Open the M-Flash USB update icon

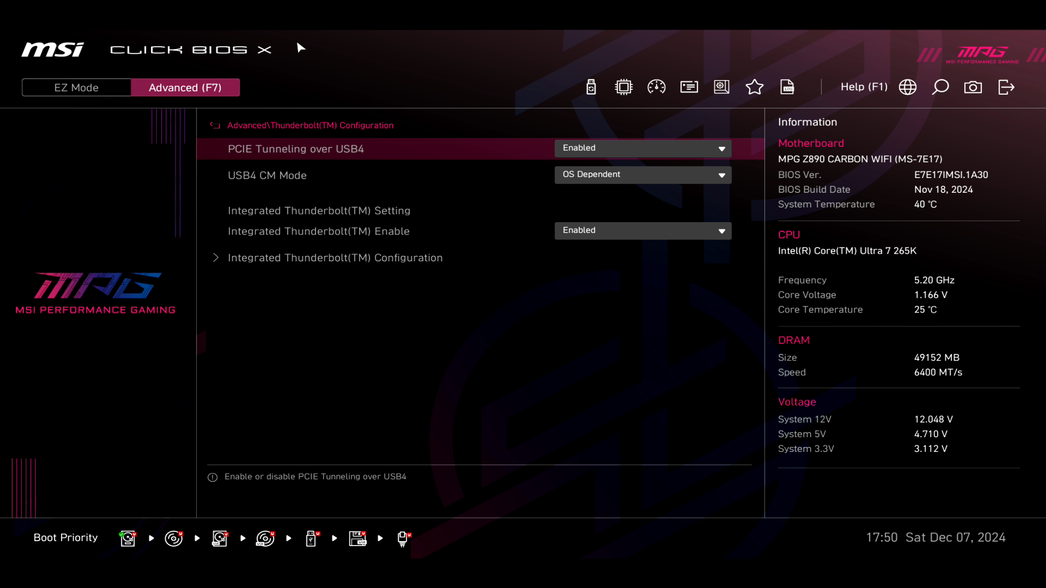(591, 87)
